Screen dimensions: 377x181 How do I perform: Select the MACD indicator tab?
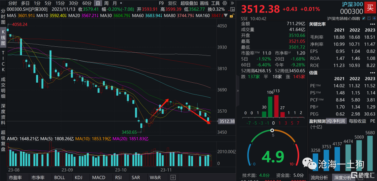tap(99, 178)
